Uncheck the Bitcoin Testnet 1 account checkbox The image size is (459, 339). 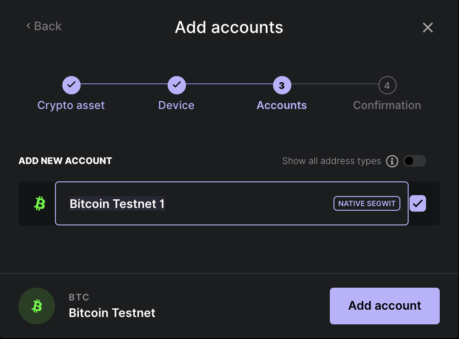tap(417, 203)
